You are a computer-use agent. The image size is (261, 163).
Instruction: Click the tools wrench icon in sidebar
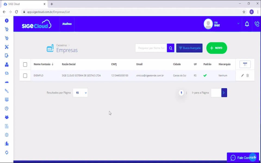(7, 47)
